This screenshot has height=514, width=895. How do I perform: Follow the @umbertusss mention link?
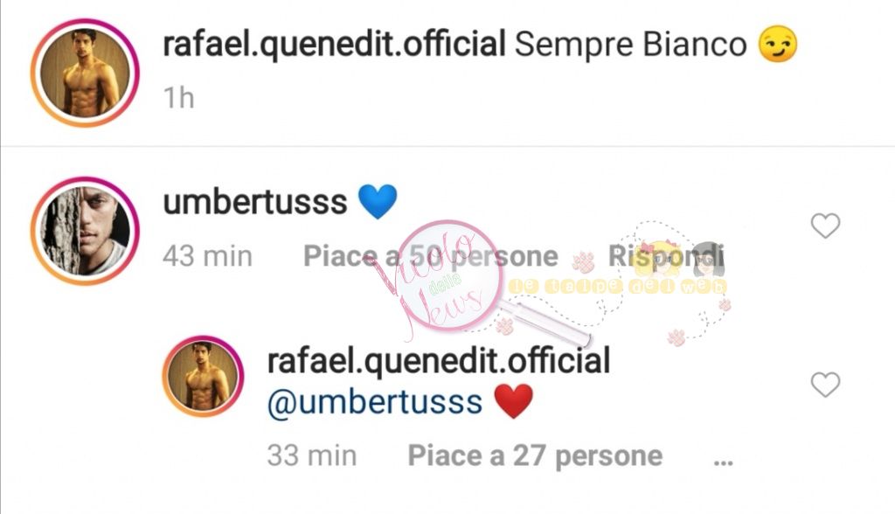click(x=375, y=402)
